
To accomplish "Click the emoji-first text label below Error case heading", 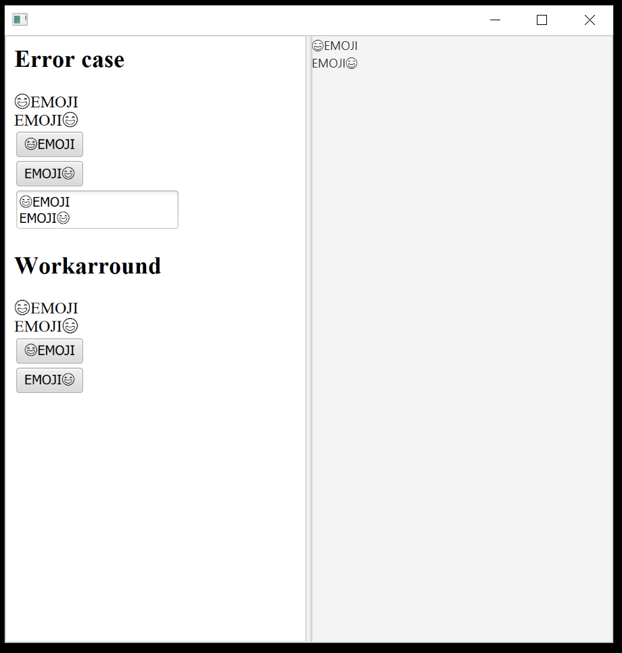I will 46,103.
